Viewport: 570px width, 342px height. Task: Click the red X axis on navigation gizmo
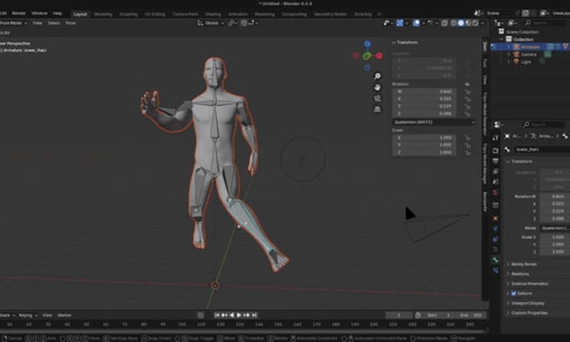(379, 55)
